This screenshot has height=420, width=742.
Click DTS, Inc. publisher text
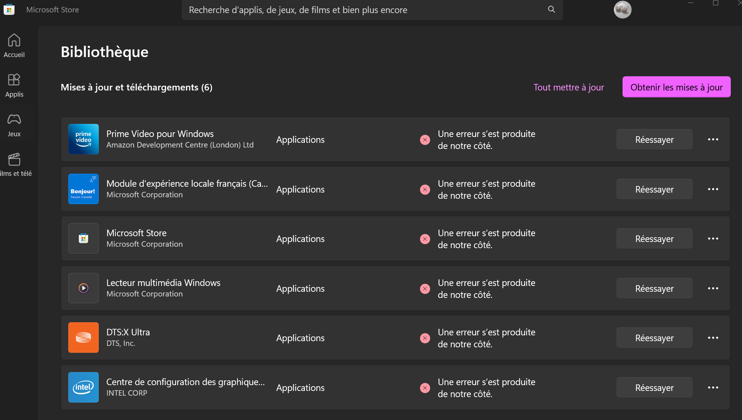[121, 343]
